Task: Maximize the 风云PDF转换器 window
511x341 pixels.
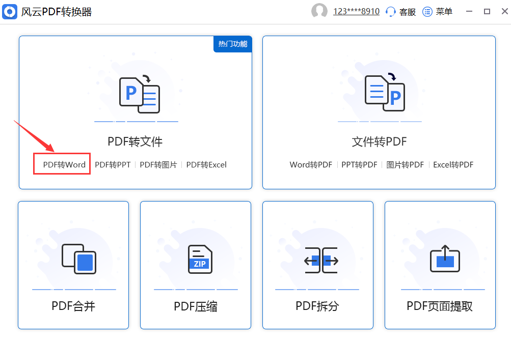Action: pyautogui.click(x=487, y=11)
